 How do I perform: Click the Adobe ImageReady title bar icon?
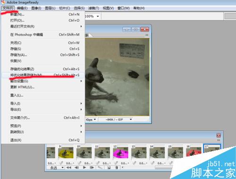tap(3, 2)
